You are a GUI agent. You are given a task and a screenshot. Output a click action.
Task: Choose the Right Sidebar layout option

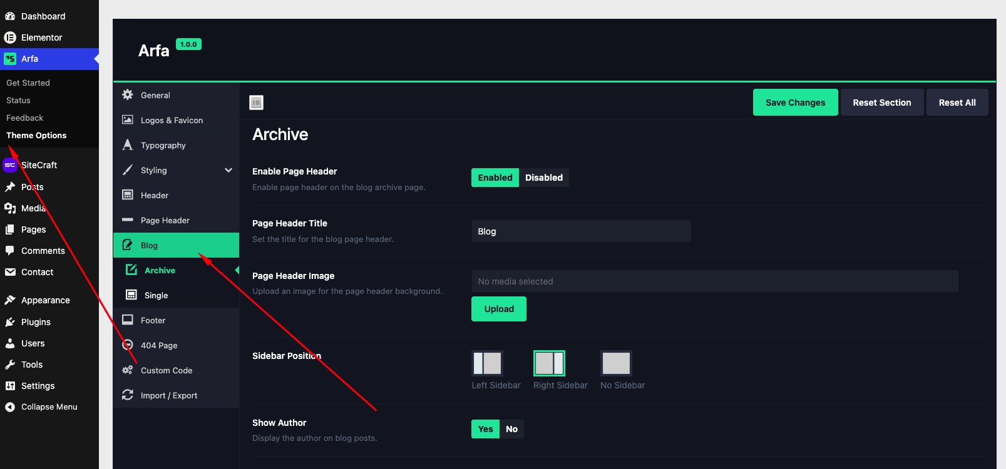tap(549, 363)
